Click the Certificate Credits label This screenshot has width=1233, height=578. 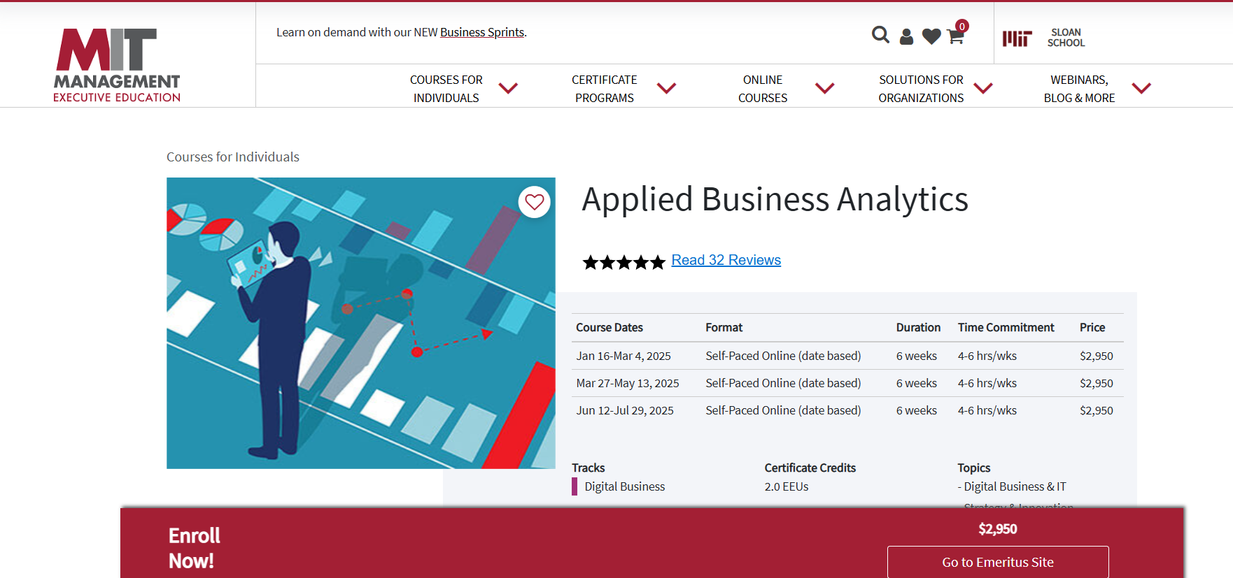[x=810, y=468]
